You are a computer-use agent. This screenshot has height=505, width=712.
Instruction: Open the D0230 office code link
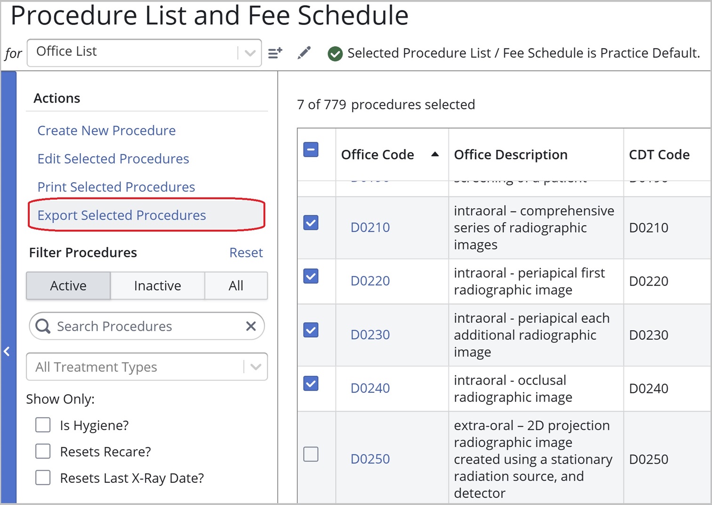[x=370, y=334]
